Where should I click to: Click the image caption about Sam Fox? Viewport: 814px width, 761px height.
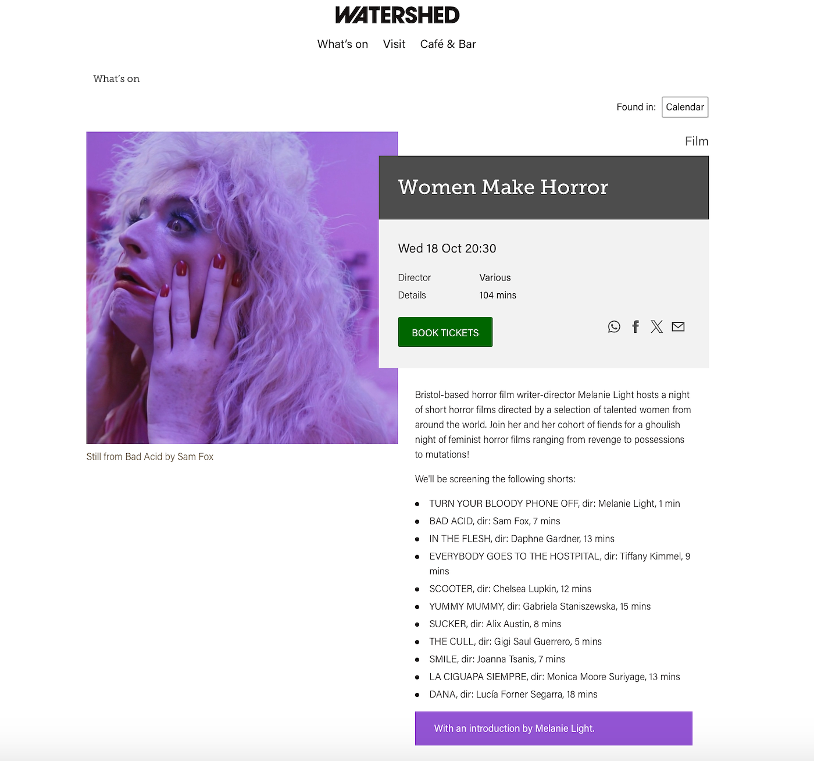(x=150, y=457)
